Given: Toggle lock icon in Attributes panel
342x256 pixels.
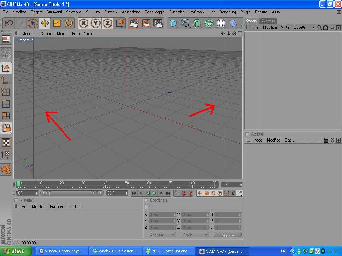Looking at the screenshot, I should 326,140.
